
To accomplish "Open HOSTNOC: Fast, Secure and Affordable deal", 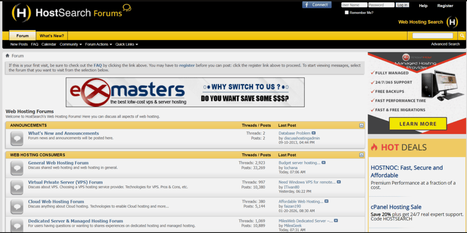I will tap(407, 171).
